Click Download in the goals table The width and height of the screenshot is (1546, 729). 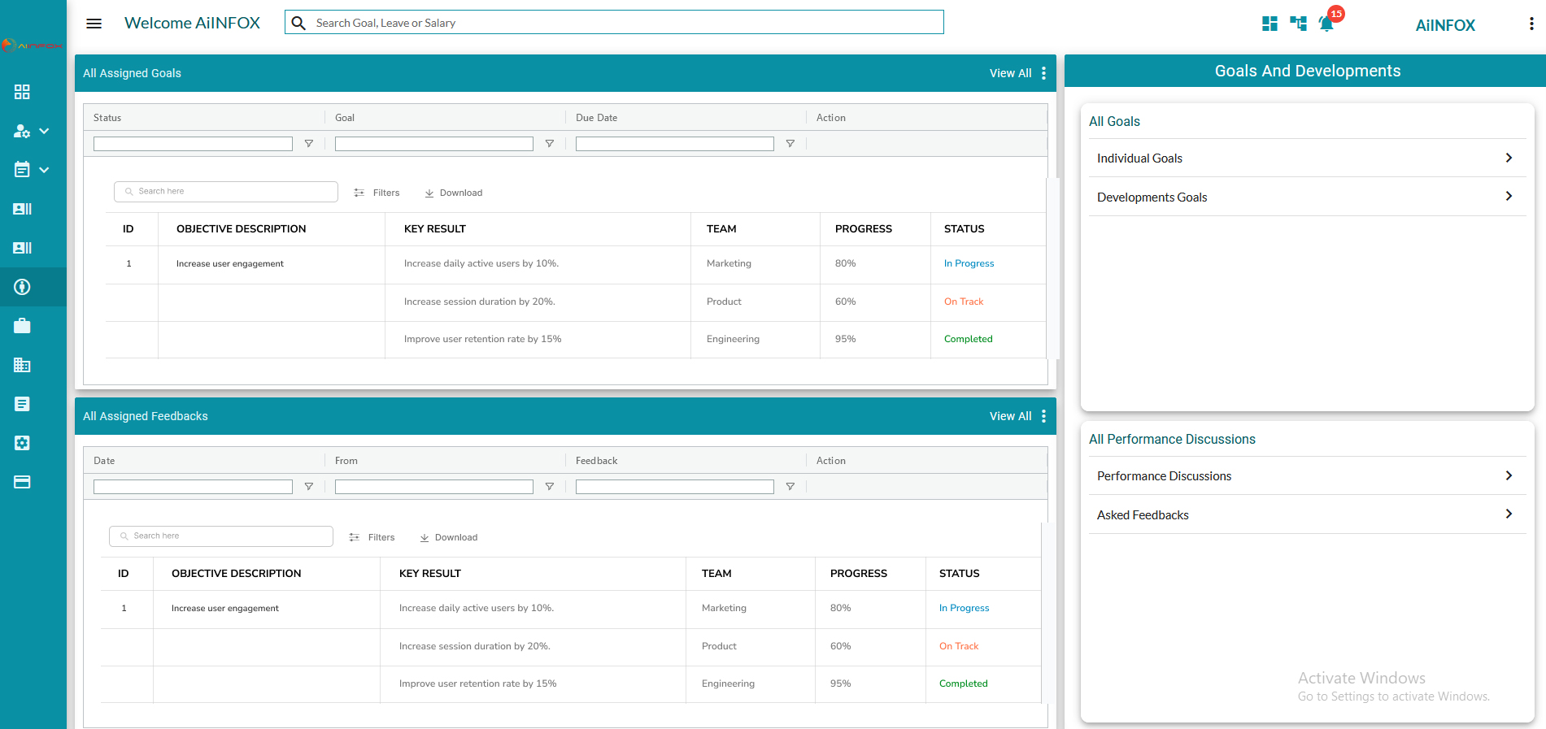coord(453,193)
